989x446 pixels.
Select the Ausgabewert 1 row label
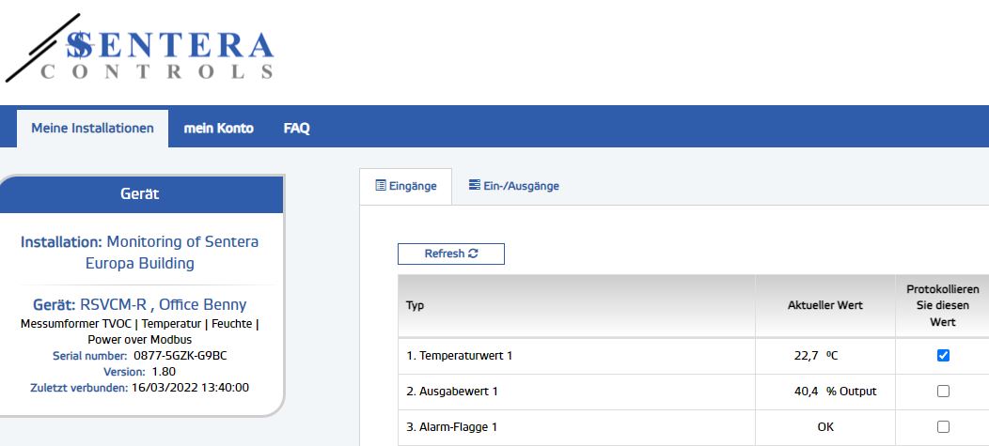(x=451, y=392)
